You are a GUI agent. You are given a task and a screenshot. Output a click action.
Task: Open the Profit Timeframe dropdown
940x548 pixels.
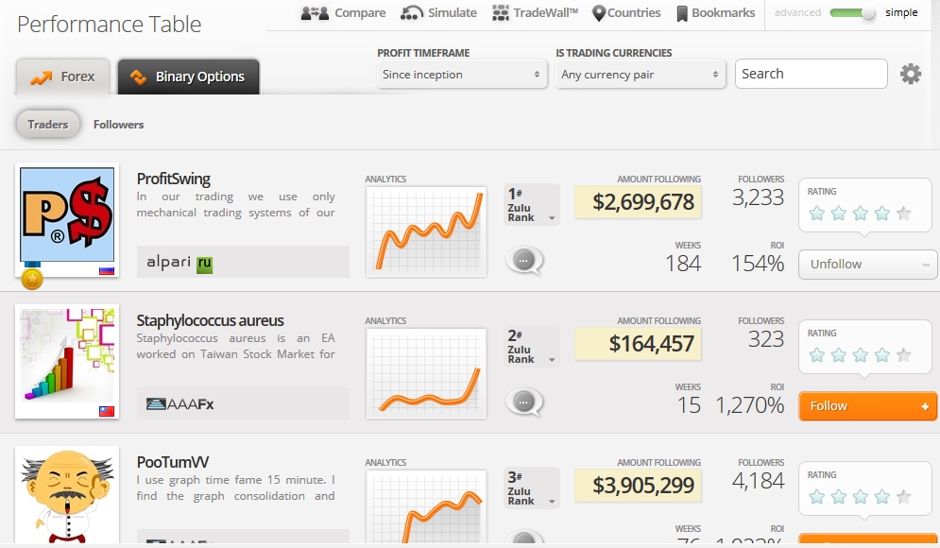[x=462, y=75]
